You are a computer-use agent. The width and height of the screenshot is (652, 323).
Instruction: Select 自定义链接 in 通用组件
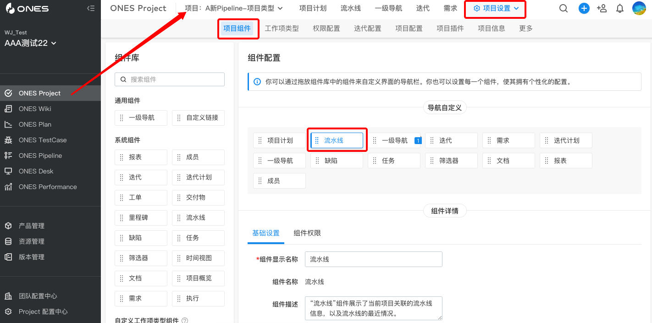pos(198,117)
